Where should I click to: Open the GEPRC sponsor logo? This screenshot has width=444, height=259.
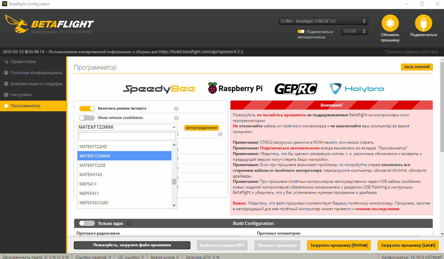(296, 89)
